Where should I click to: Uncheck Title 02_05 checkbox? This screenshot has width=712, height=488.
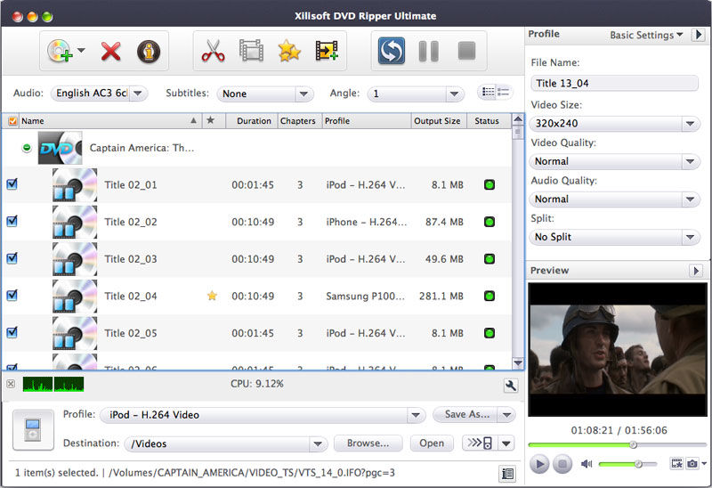12,332
